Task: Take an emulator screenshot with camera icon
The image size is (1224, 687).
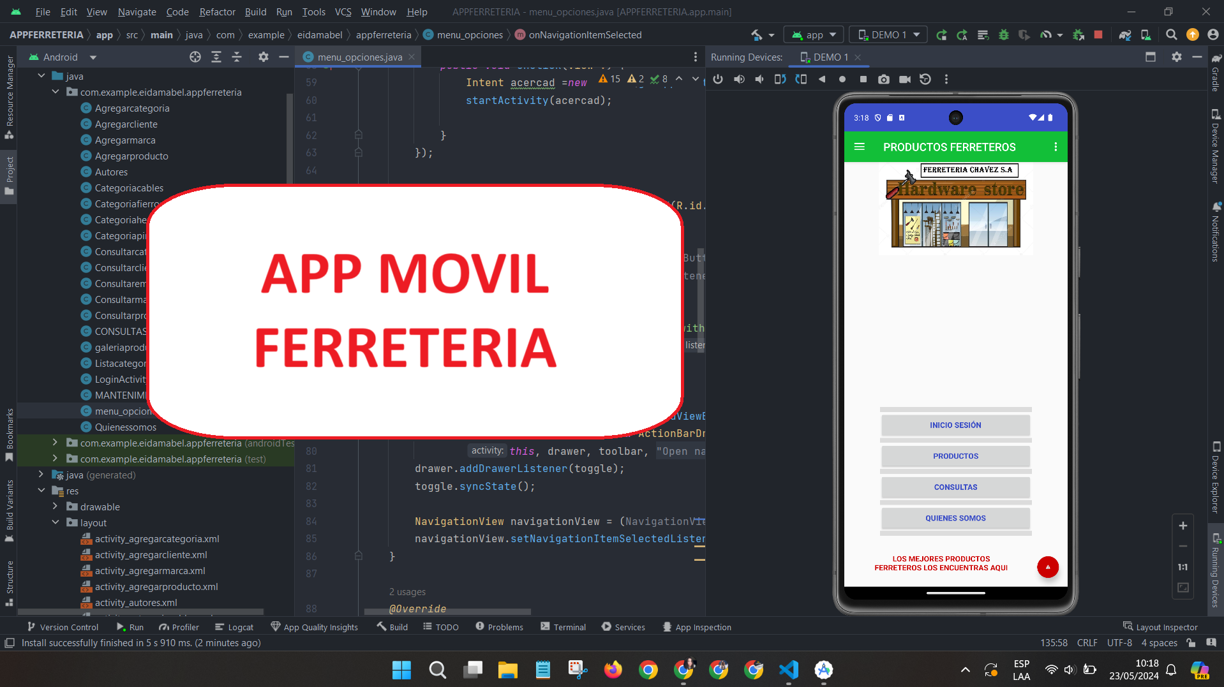Action: coord(883,79)
